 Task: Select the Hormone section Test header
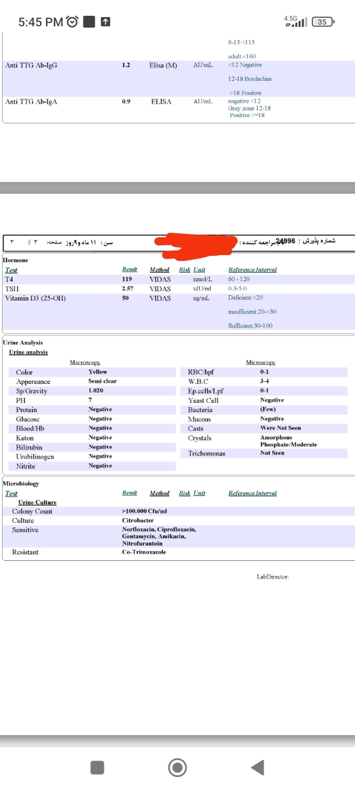click(x=11, y=270)
